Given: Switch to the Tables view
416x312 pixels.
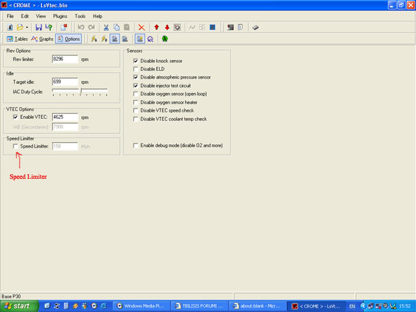Looking at the screenshot, I should tap(18, 39).
